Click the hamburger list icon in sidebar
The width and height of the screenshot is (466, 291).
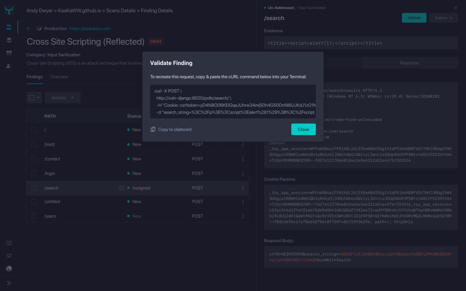[9, 27]
